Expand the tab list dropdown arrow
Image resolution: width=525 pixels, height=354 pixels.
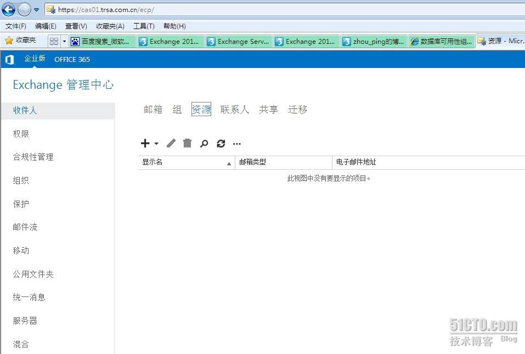tap(64, 41)
